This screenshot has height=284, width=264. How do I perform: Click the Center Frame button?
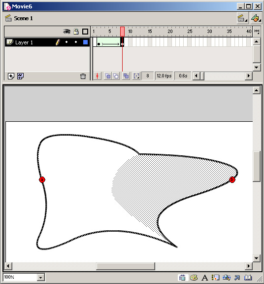(98, 76)
